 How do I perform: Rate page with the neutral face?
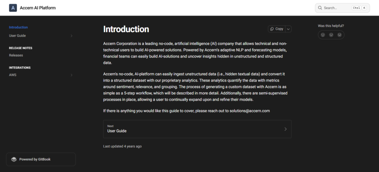pos(331,35)
